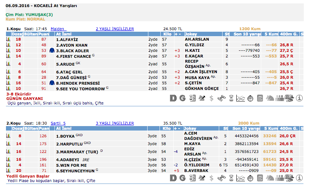Click jersey icon next to 8.HENDEK PRENSESİ

click(x=52, y=83)
